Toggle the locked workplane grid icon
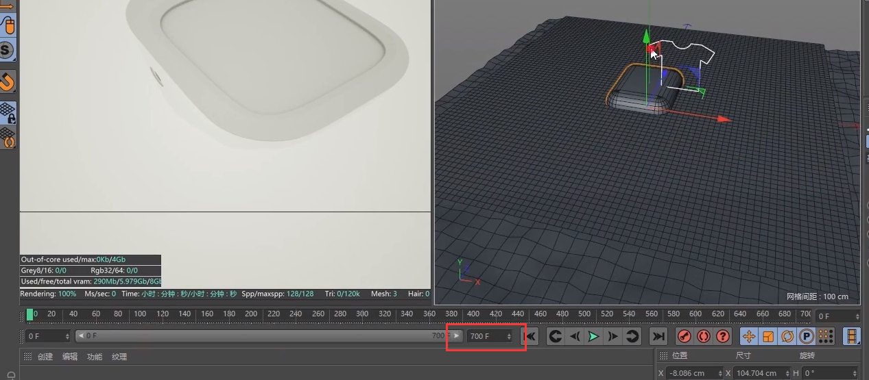The height and width of the screenshot is (380, 869). coord(8,113)
